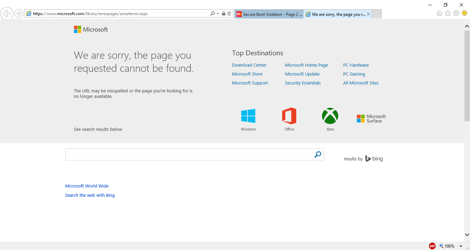Open the Home icon in toolbar
Viewport: 470px width, 250px height.
point(439,13)
